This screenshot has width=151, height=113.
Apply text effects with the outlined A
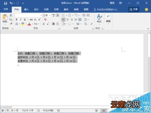pyautogui.click(x=17, y=24)
